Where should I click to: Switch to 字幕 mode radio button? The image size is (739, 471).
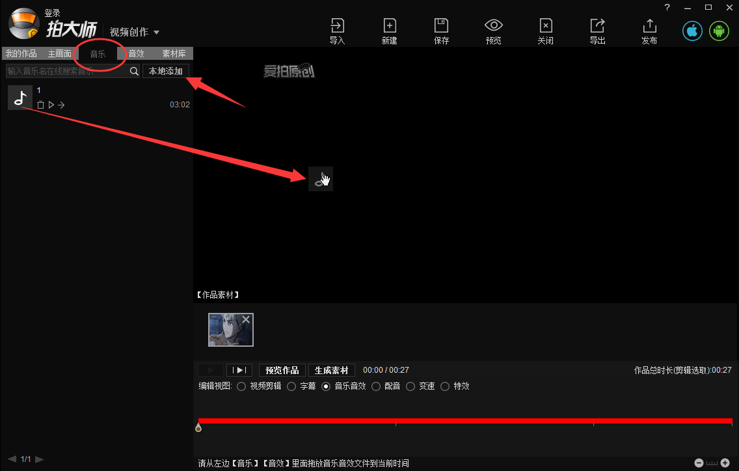click(x=291, y=386)
